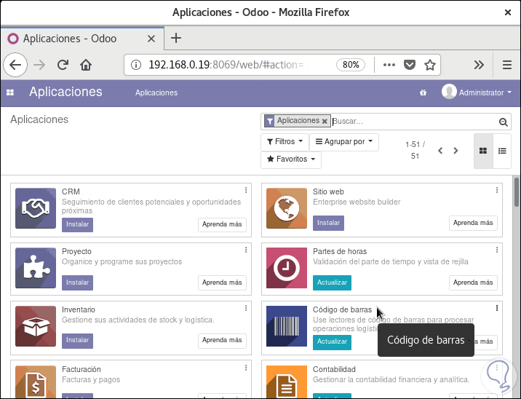521x399 pixels.
Task: Expand the Favoritos dropdown
Action: click(x=291, y=159)
